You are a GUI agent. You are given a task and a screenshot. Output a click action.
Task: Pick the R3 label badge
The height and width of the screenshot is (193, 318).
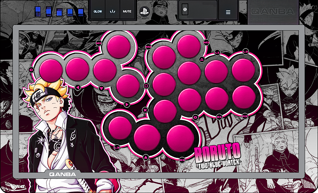coord(182,160)
